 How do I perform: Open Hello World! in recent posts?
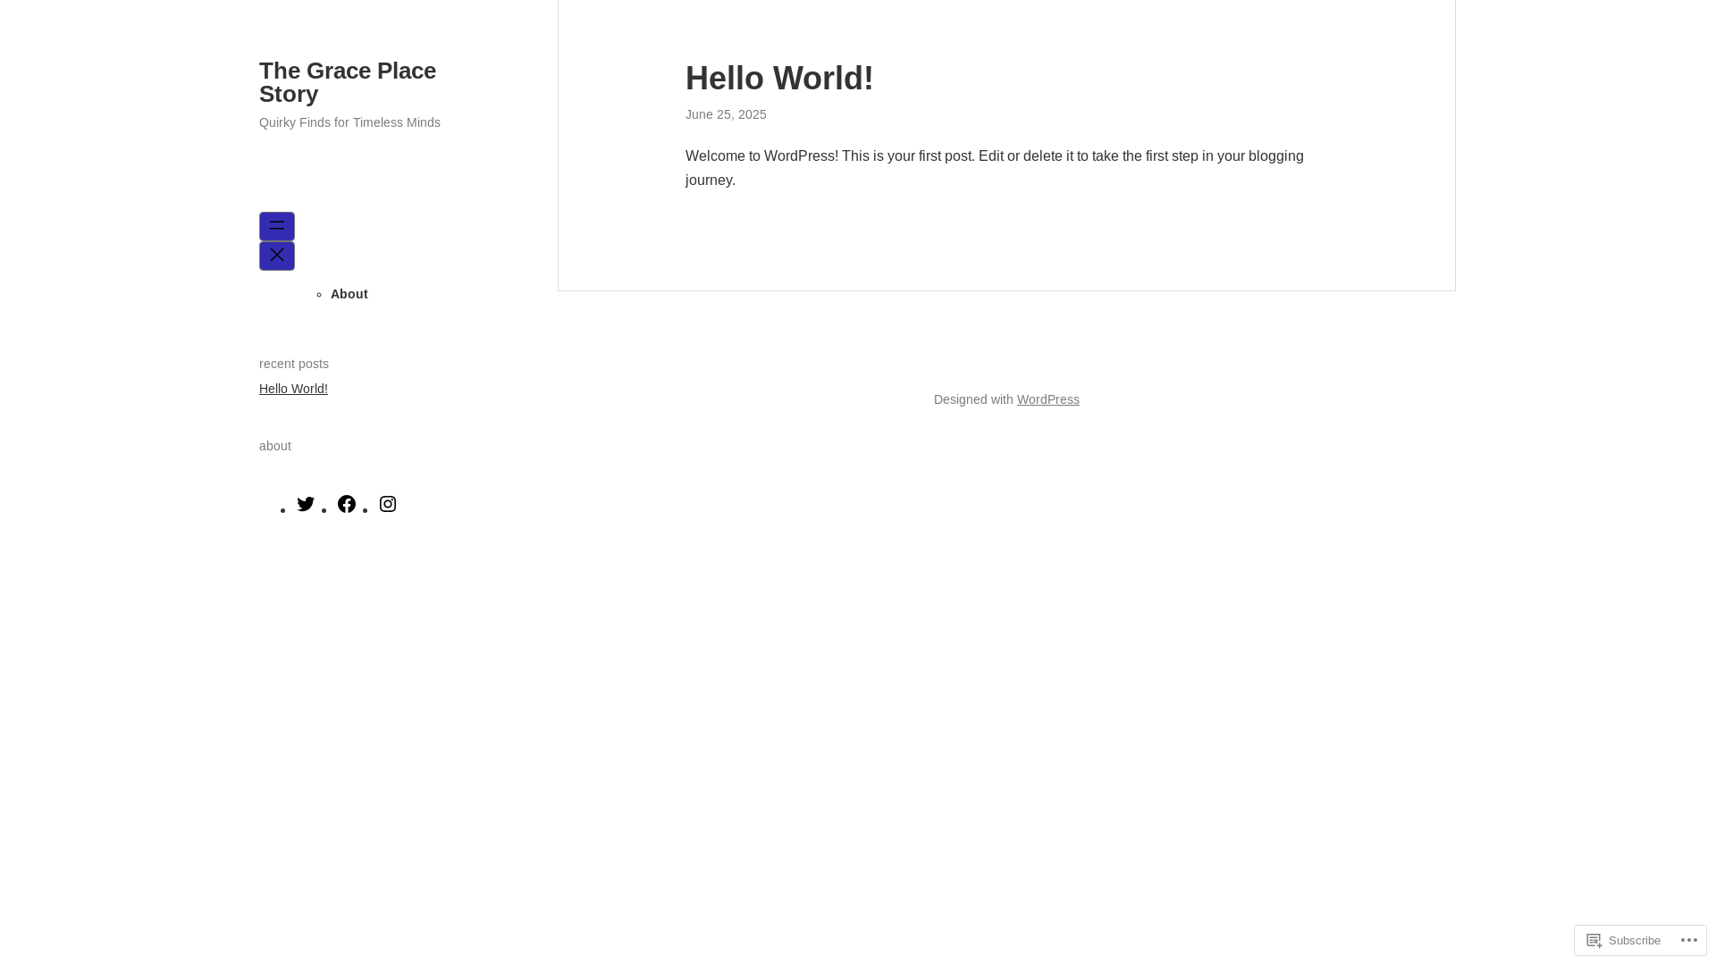click(x=293, y=389)
